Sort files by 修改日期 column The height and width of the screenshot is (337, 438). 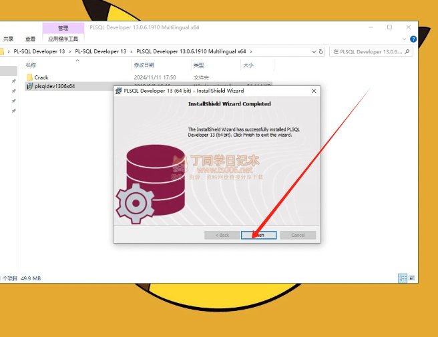(144, 65)
